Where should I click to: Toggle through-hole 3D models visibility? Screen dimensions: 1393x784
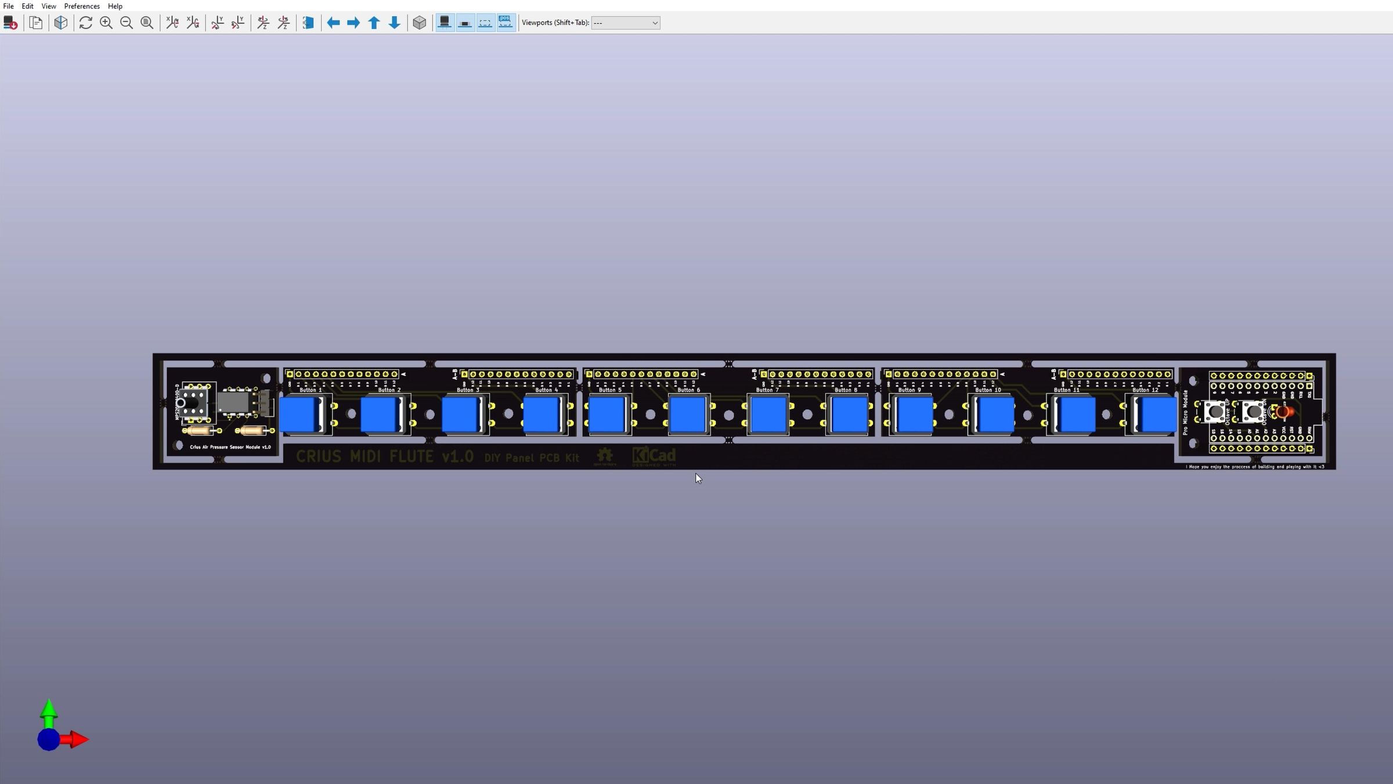tap(444, 23)
